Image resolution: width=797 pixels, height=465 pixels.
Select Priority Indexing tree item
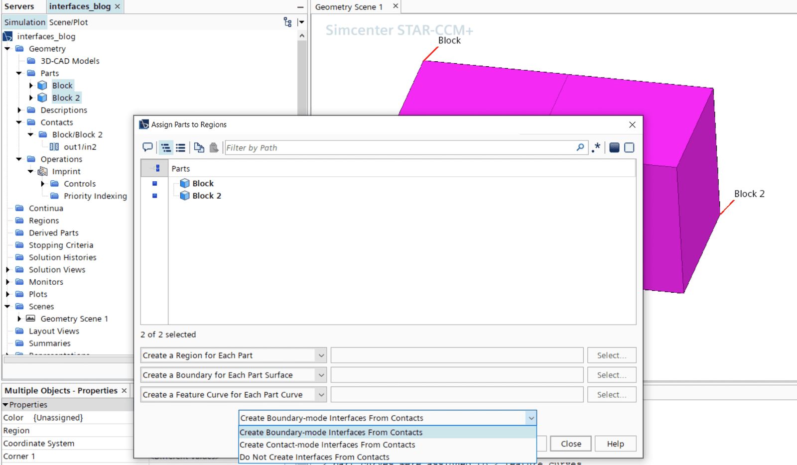click(95, 196)
